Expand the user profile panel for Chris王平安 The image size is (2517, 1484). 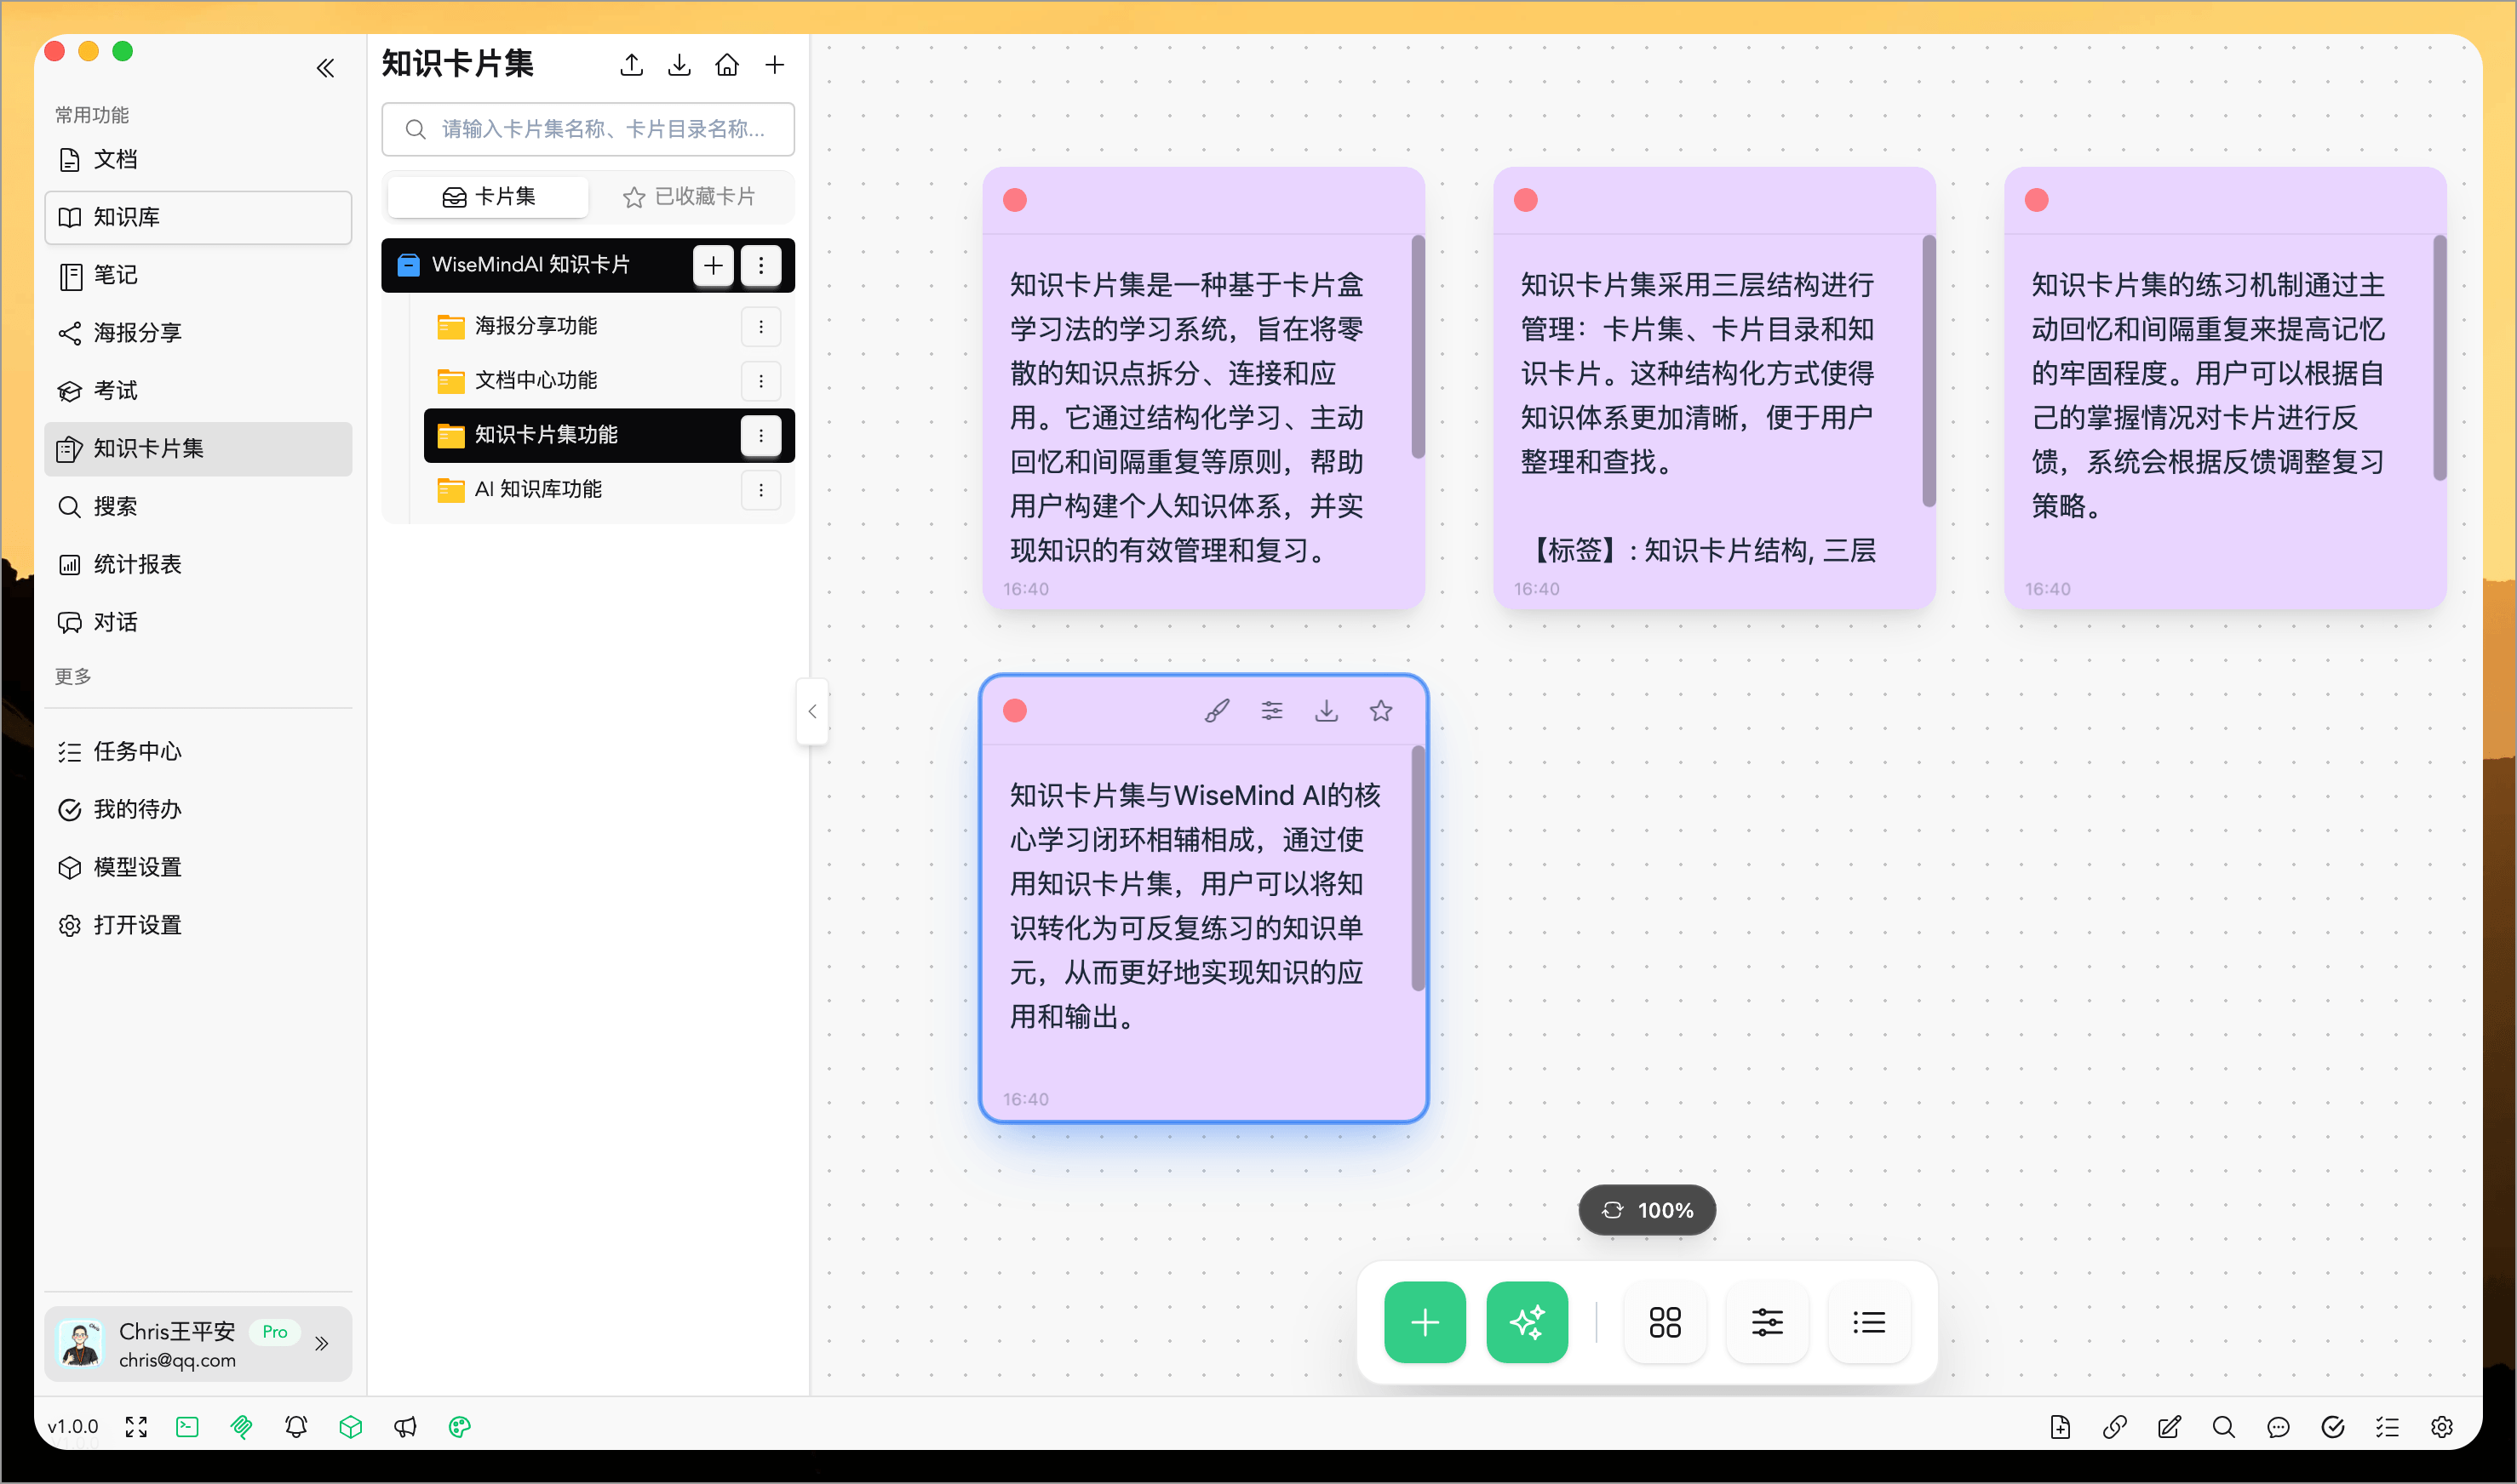pyautogui.click(x=322, y=1344)
